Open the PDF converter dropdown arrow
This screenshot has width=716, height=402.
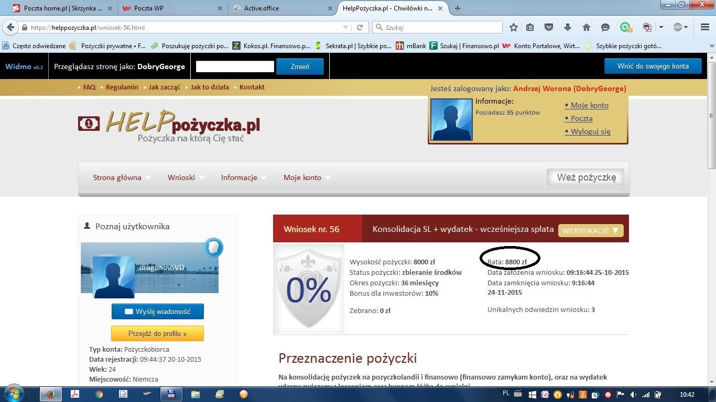(661, 27)
